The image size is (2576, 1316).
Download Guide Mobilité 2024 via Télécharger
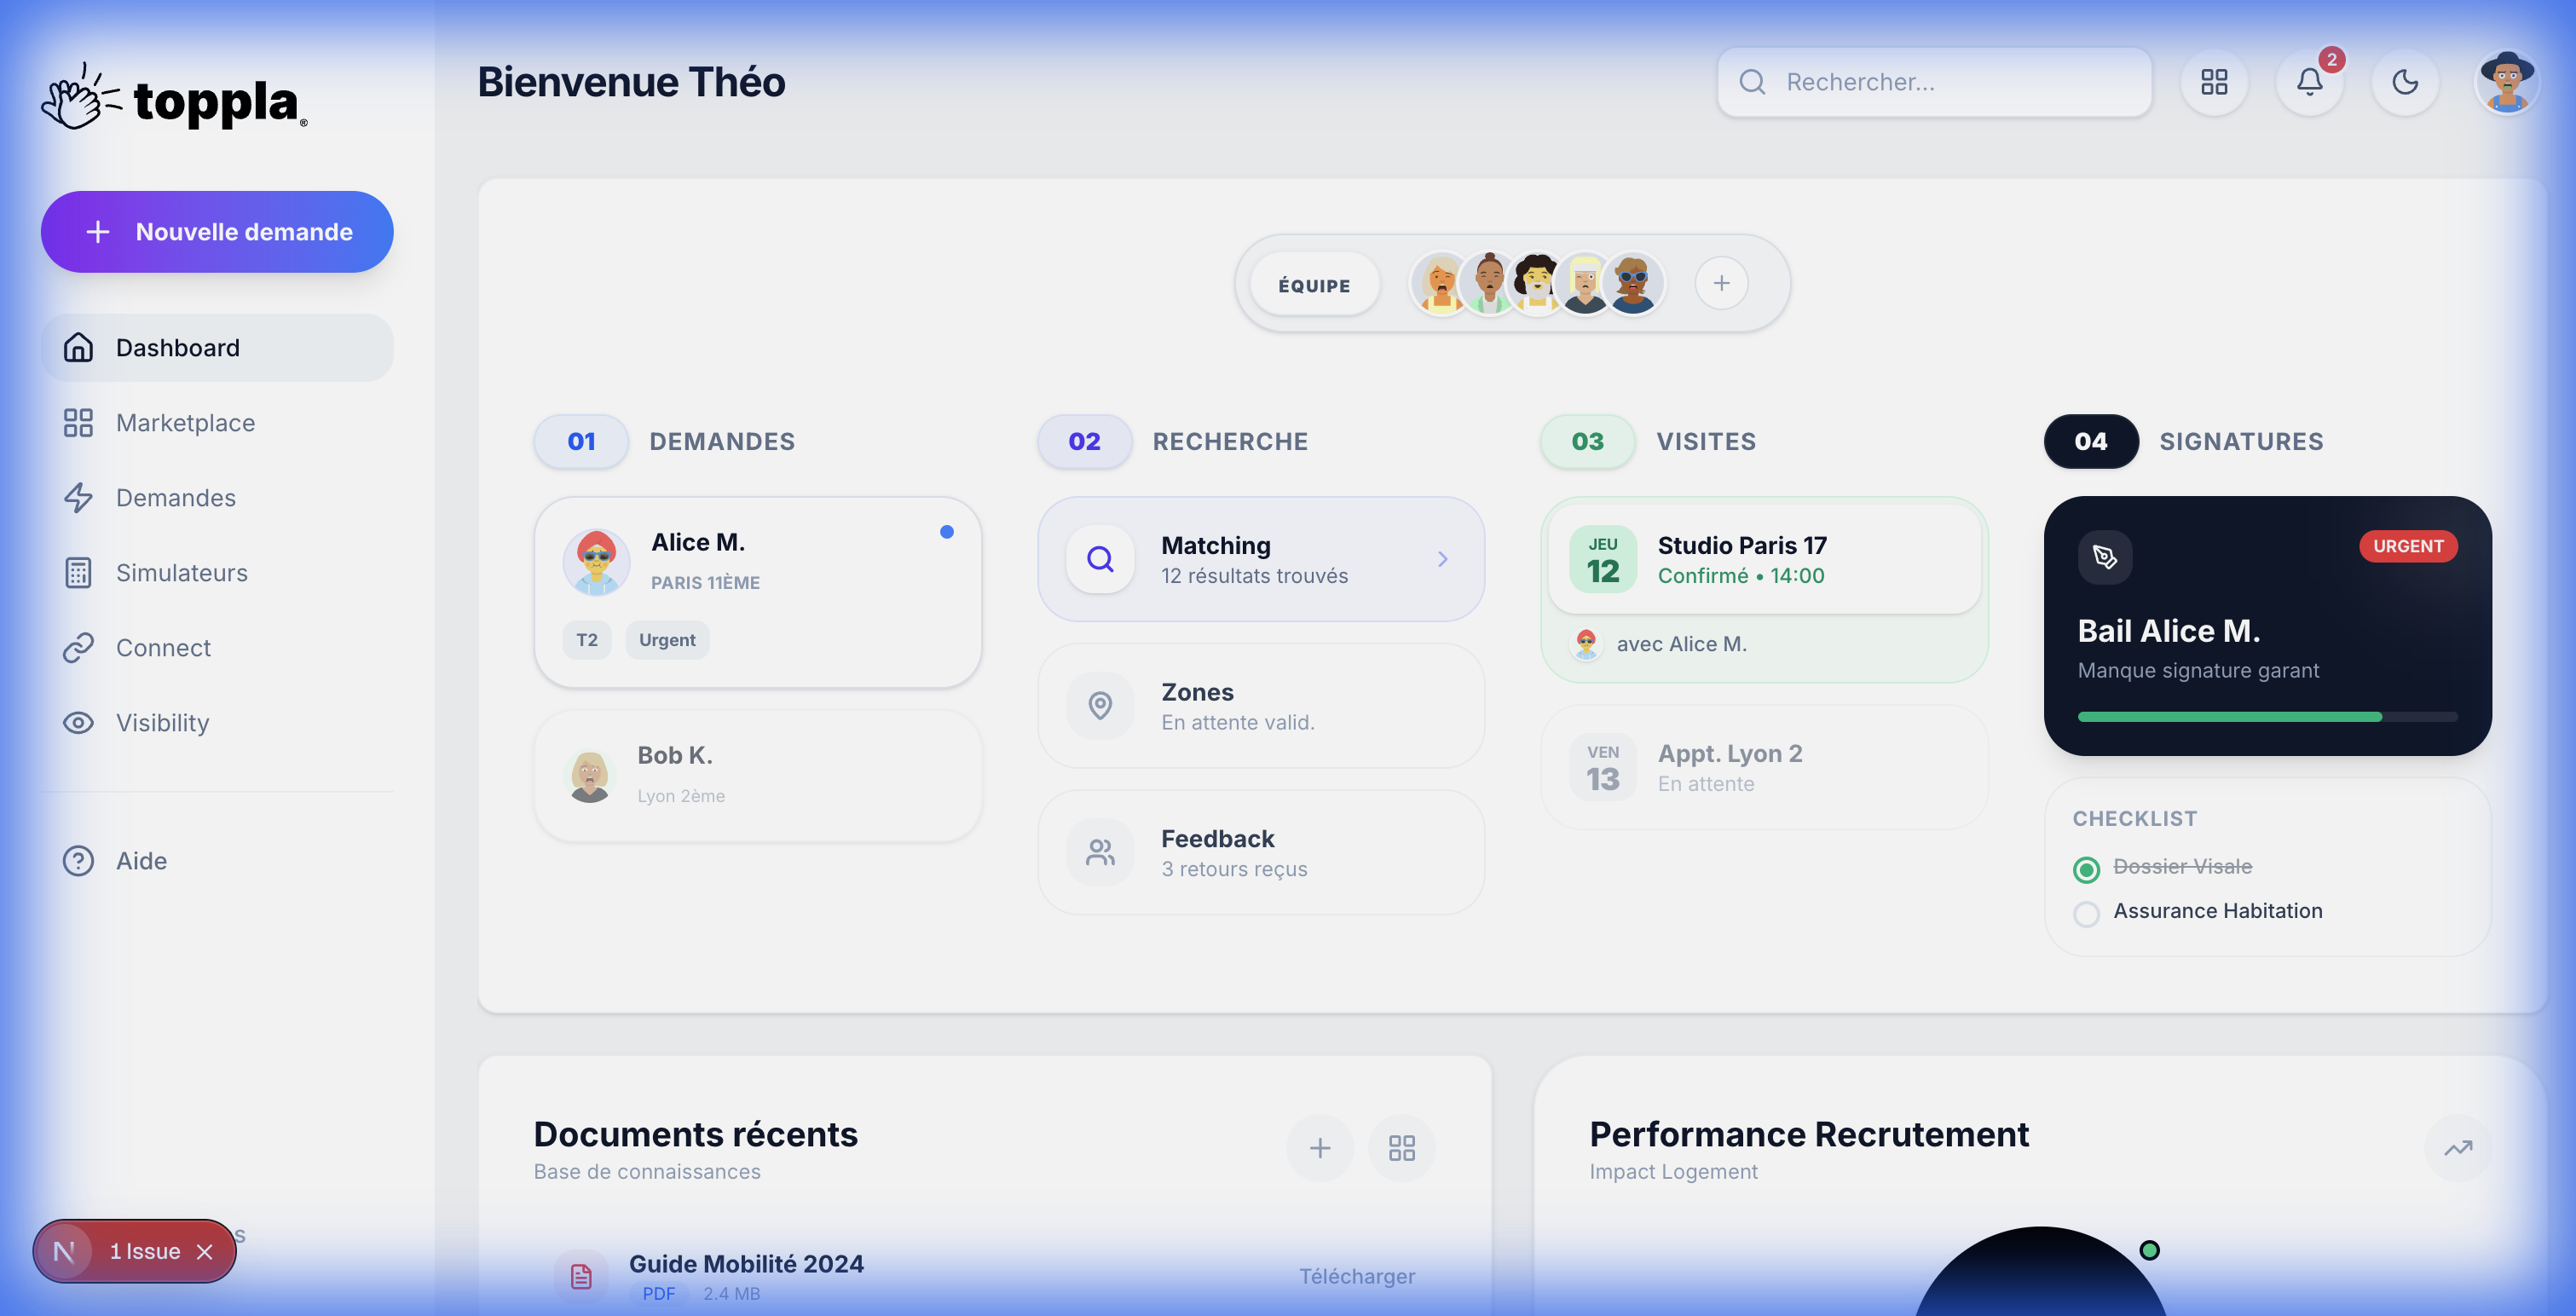pyautogui.click(x=1357, y=1276)
